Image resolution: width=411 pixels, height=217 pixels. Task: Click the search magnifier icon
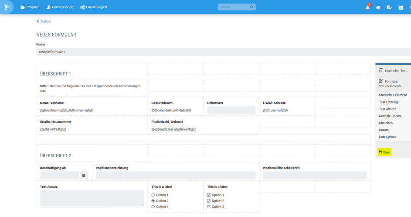pyautogui.click(x=251, y=7)
